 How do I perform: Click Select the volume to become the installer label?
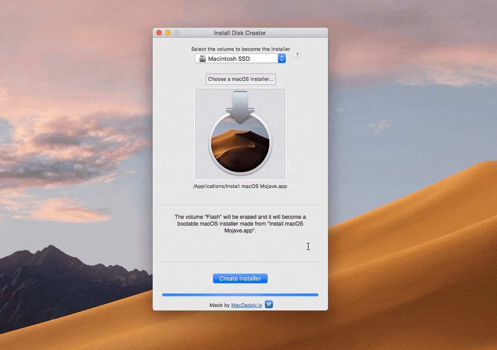[x=241, y=49]
